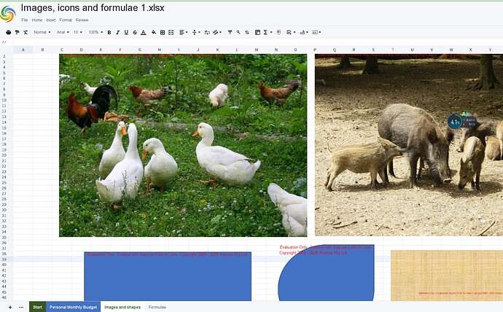Screen dimensions: 503x312
Task: Click the text color A icon
Action: pyautogui.click(x=143, y=32)
